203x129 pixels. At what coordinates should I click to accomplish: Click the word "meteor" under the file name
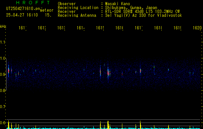coord(47,10)
